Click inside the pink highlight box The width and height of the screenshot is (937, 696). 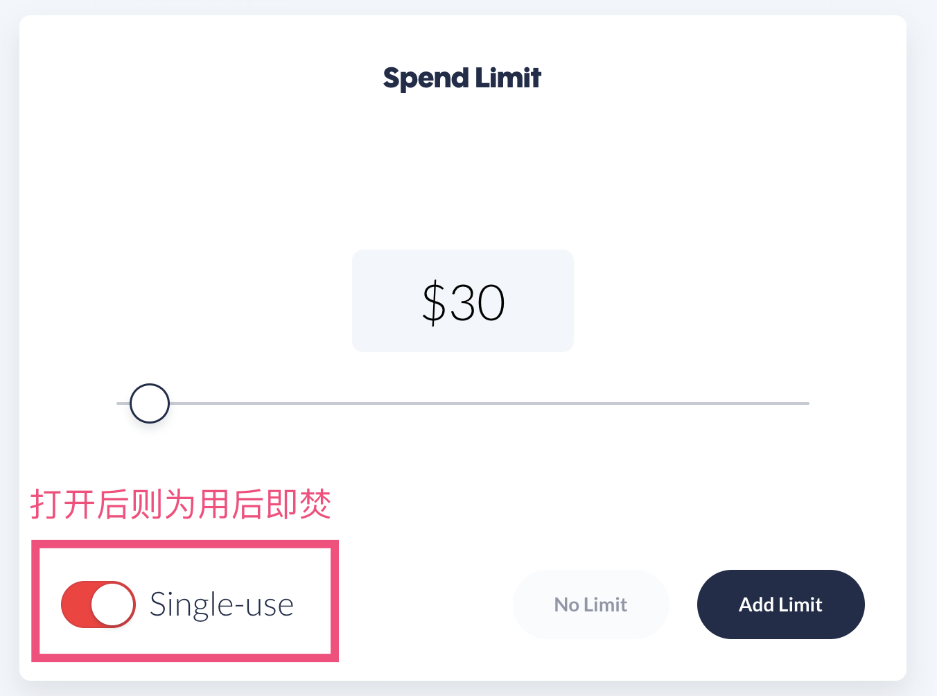pyautogui.click(x=184, y=601)
